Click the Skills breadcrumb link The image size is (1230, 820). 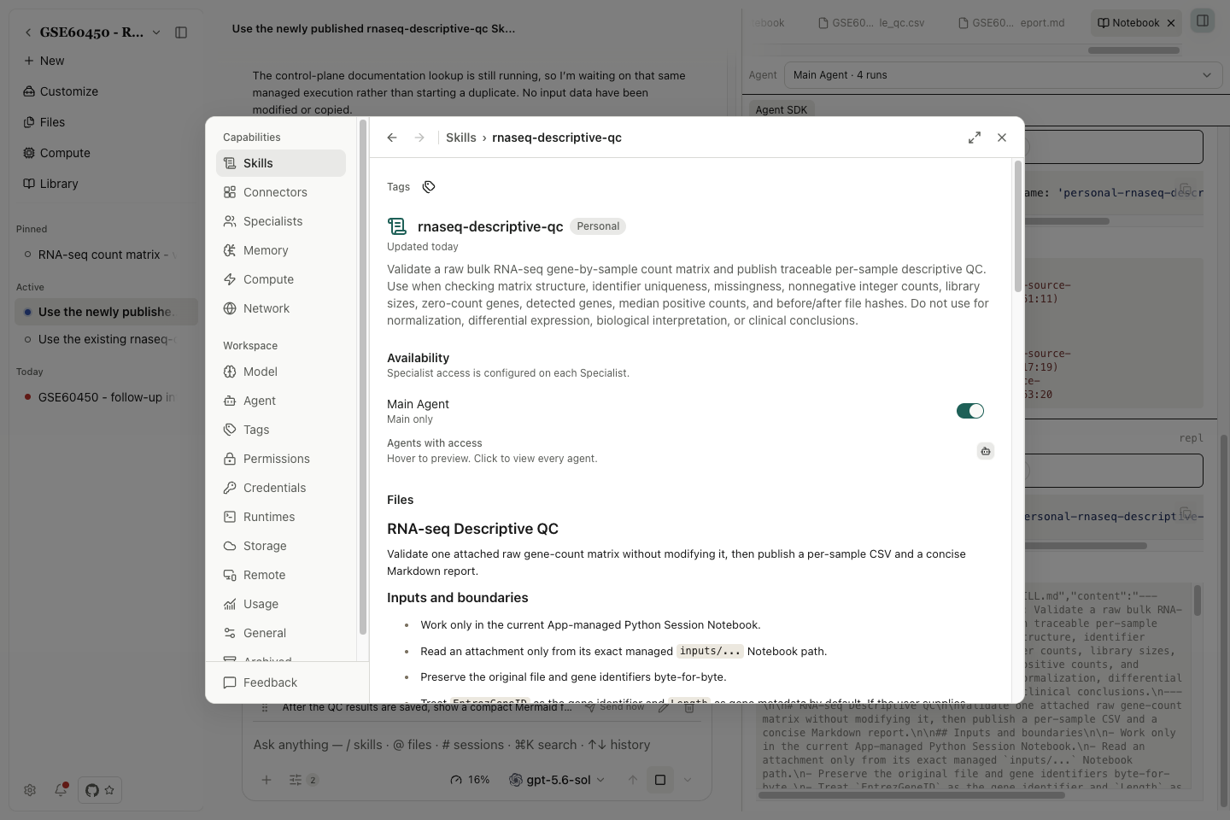[461, 138]
